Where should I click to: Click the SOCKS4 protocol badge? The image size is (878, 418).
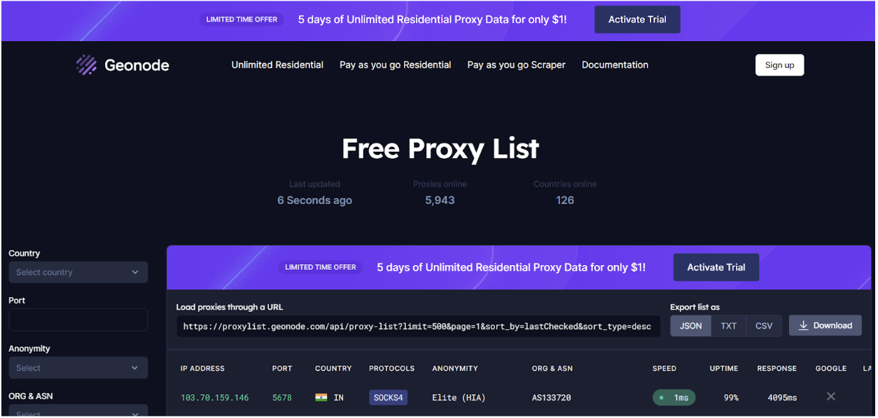click(x=388, y=398)
